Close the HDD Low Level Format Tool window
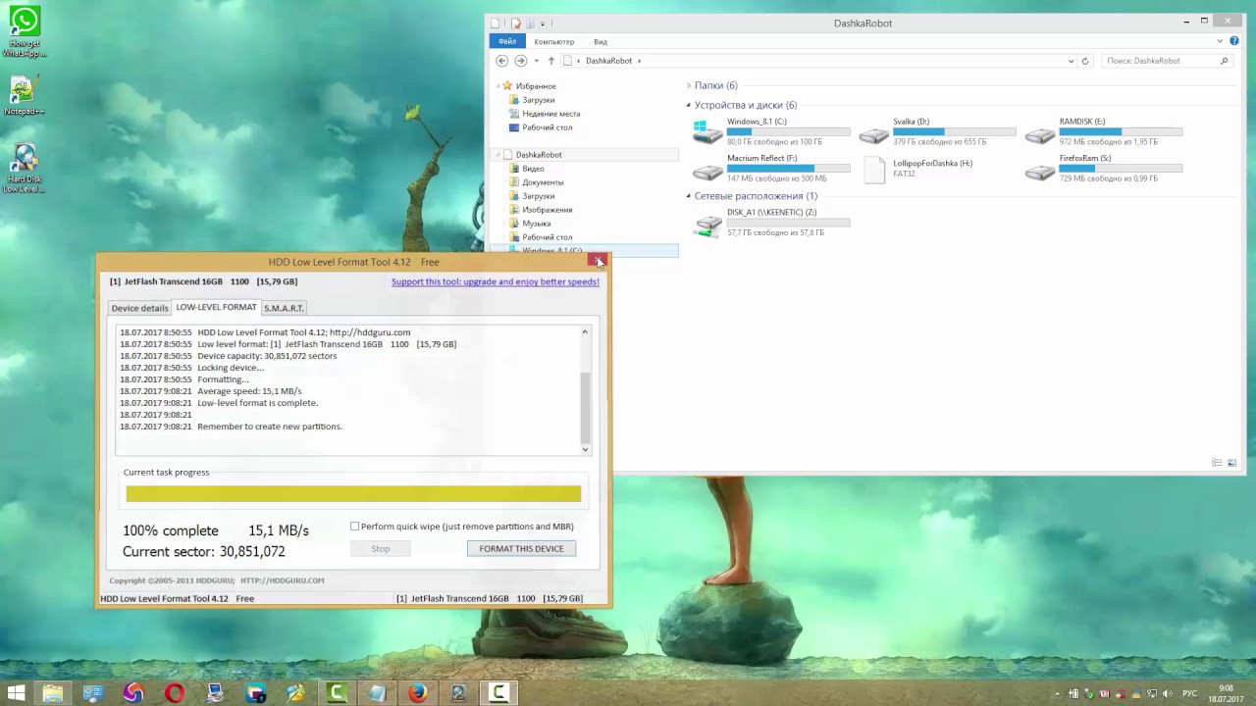1256x706 pixels. [x=598, y=260]
